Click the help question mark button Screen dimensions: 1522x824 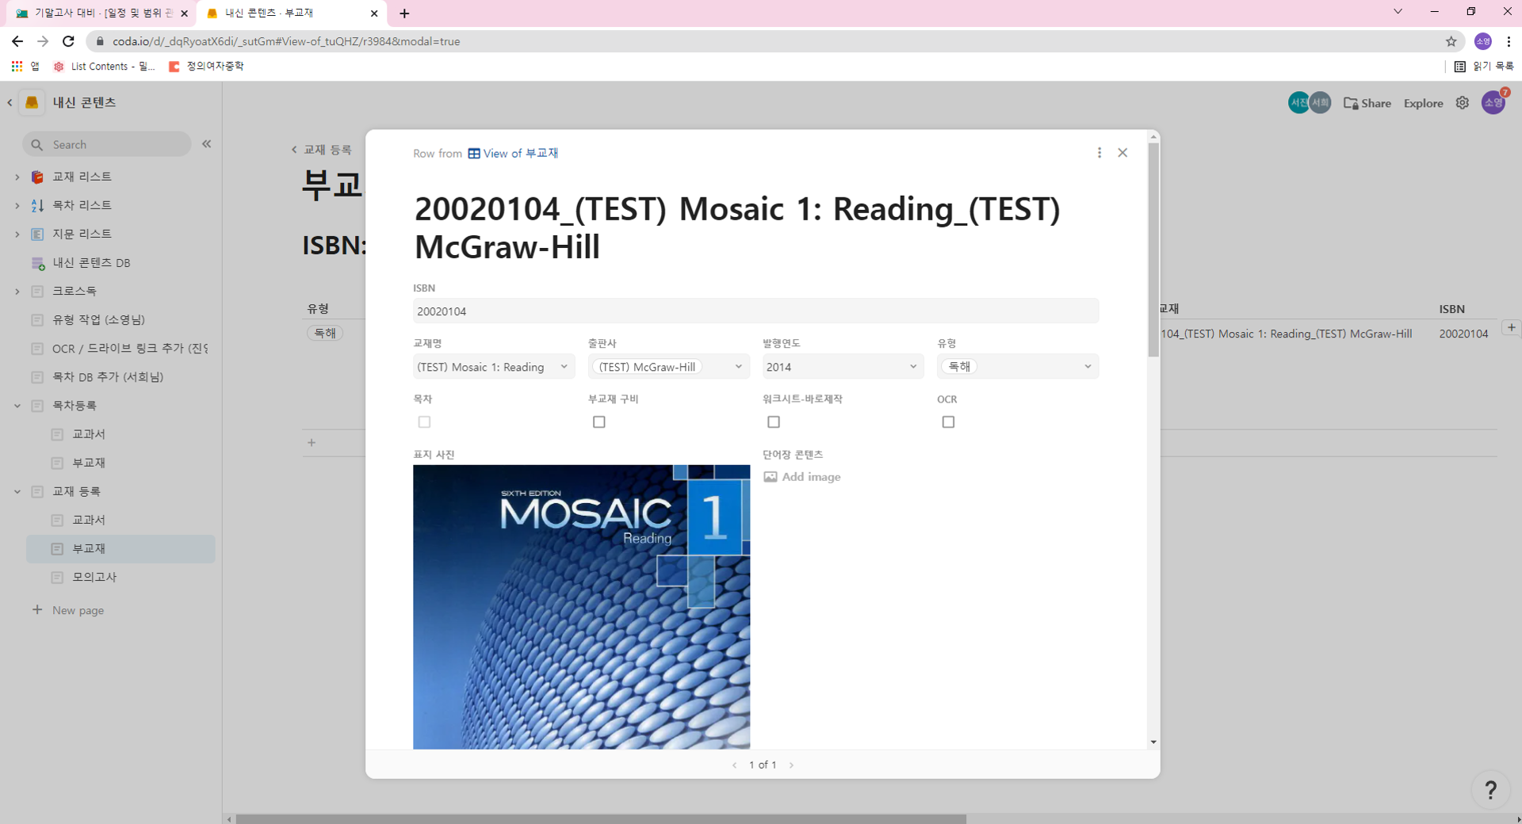[1491, 789]
